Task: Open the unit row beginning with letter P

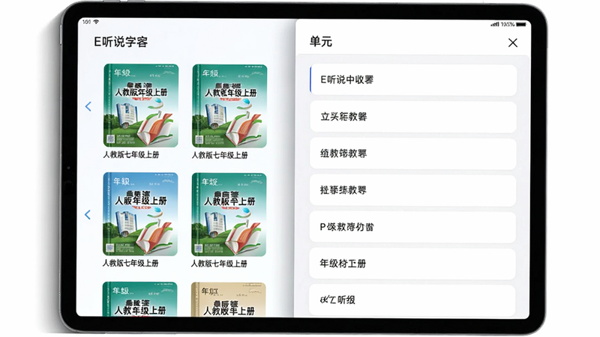Action: [x=413, y=227]
